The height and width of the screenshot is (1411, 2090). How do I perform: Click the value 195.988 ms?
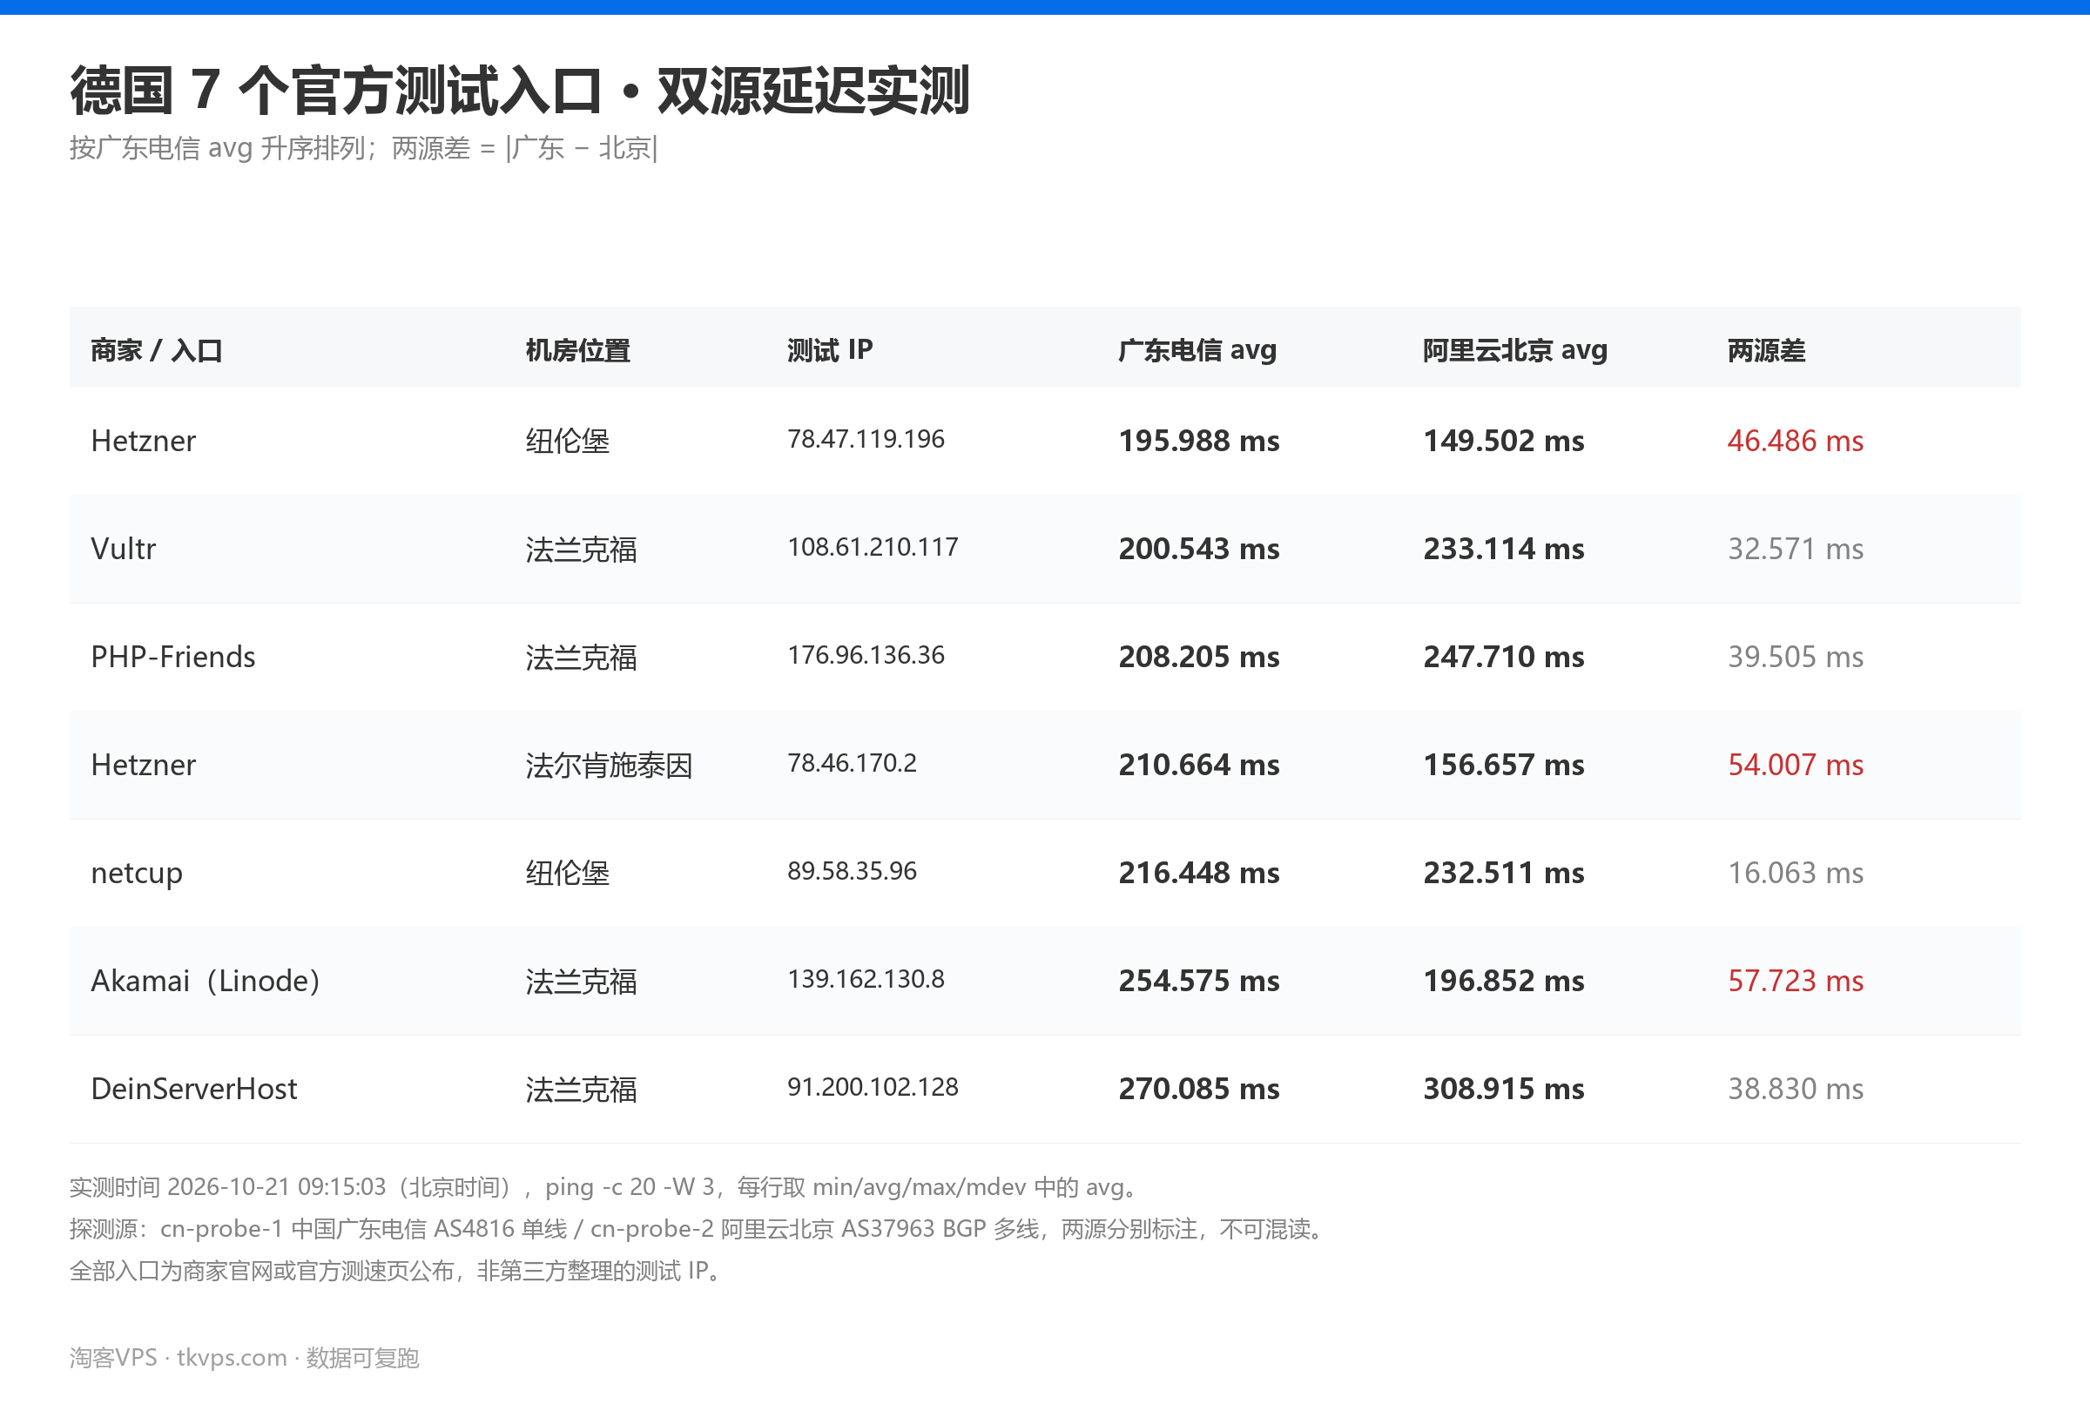[1199, 442]
